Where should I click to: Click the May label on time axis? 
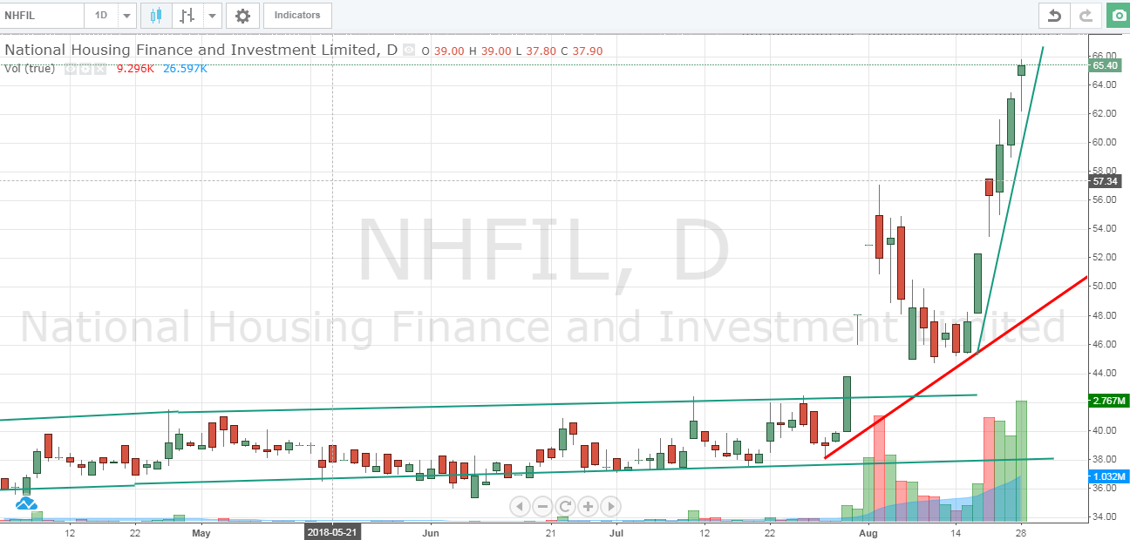pyautogui.click(x=201, y=531)
